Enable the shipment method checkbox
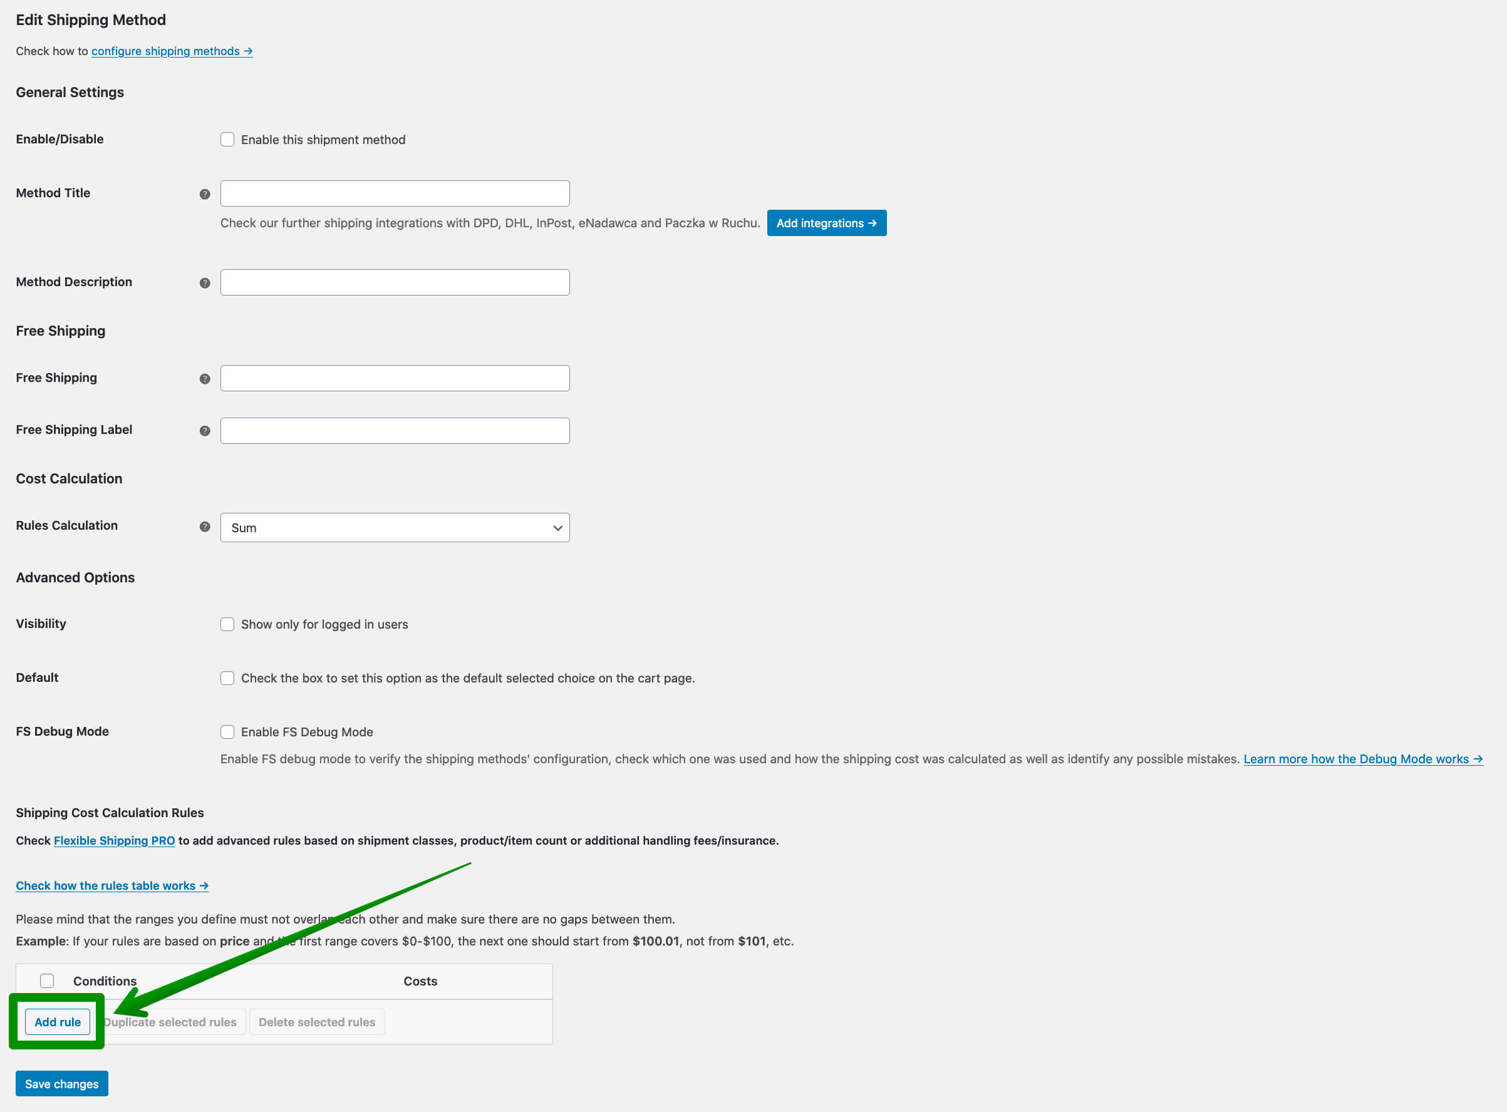Screen dimensions: 1507x1112 point(226,139)
